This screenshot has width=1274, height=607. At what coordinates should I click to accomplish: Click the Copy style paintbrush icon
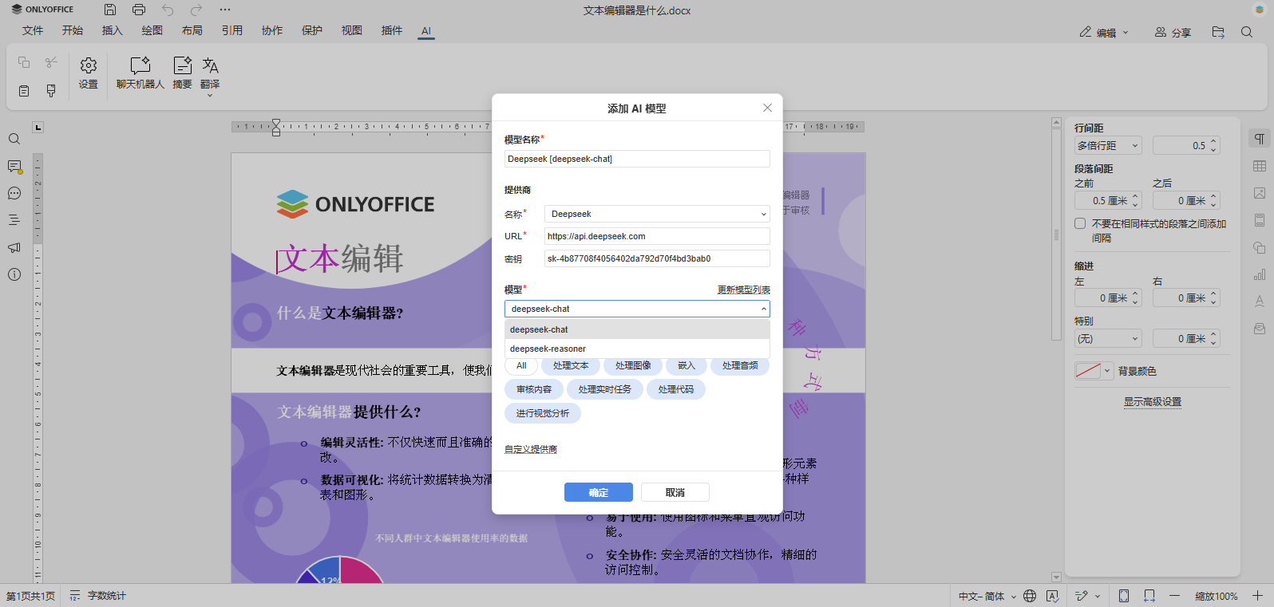click(51, 91)
